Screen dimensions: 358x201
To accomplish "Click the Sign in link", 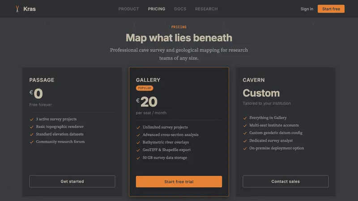I will (307, 9).
